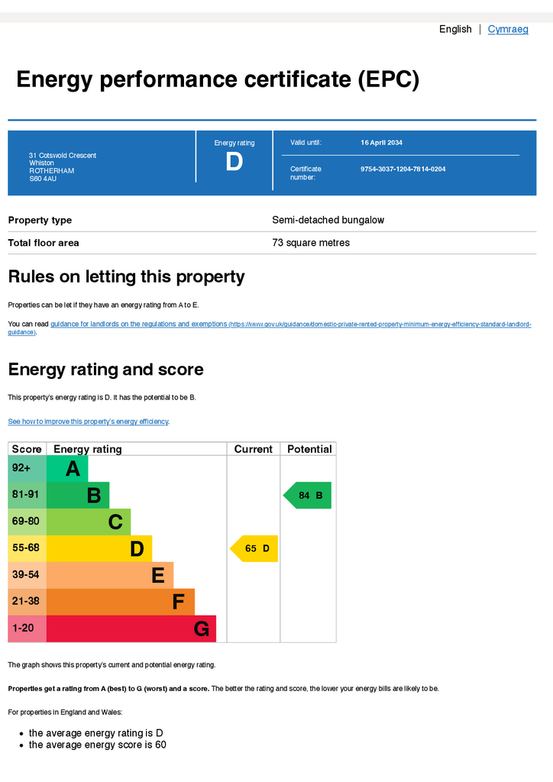
Task: Click the 1-20 score cell
Action: tap(27, 629)
